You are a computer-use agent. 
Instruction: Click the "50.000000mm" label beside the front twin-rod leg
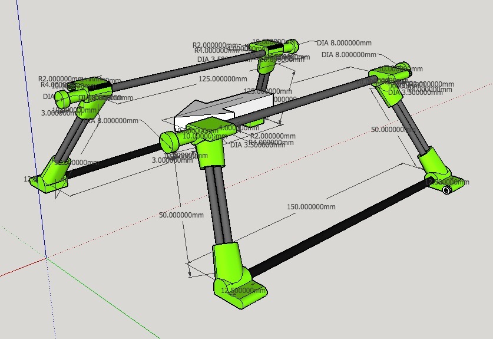point(181,215)
